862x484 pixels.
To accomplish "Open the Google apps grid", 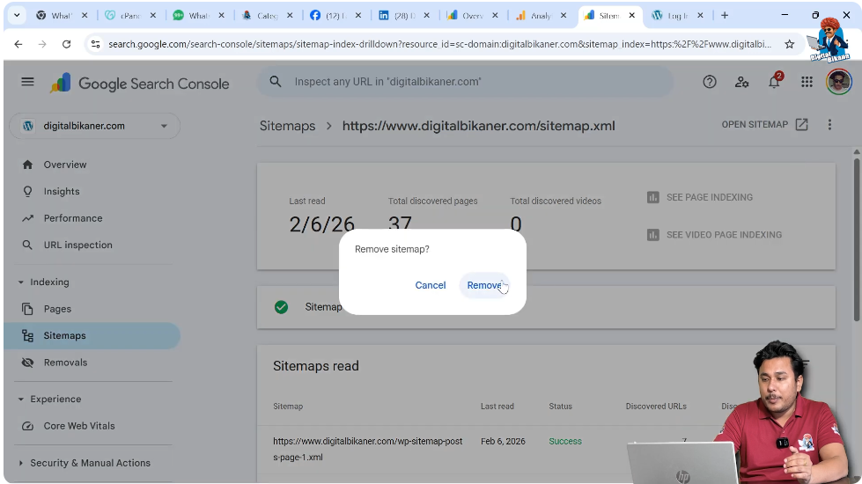I will [x=807, y=83].
